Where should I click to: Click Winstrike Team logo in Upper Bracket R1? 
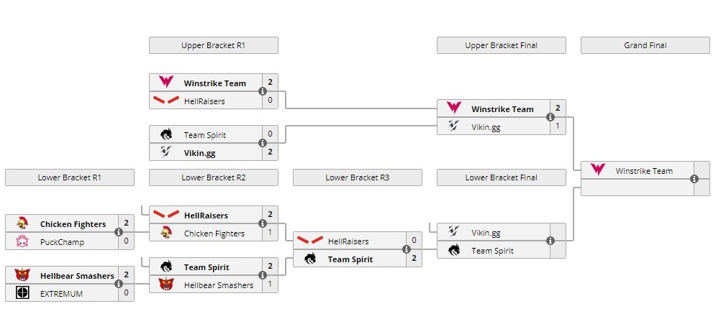click(x=166, y=83)
